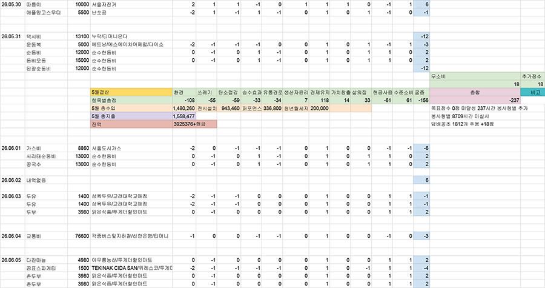Screen dimensions: 545x288
Task: Click the amount cell 4980
Action: [x=79, y=260]
